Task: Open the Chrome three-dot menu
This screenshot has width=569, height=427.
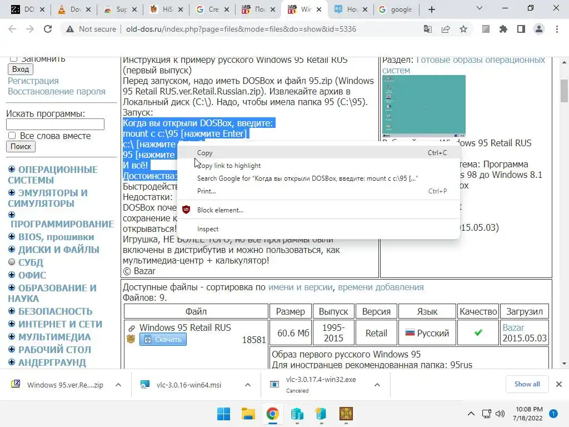Action: pyautogui.click(x=557, y=29)
